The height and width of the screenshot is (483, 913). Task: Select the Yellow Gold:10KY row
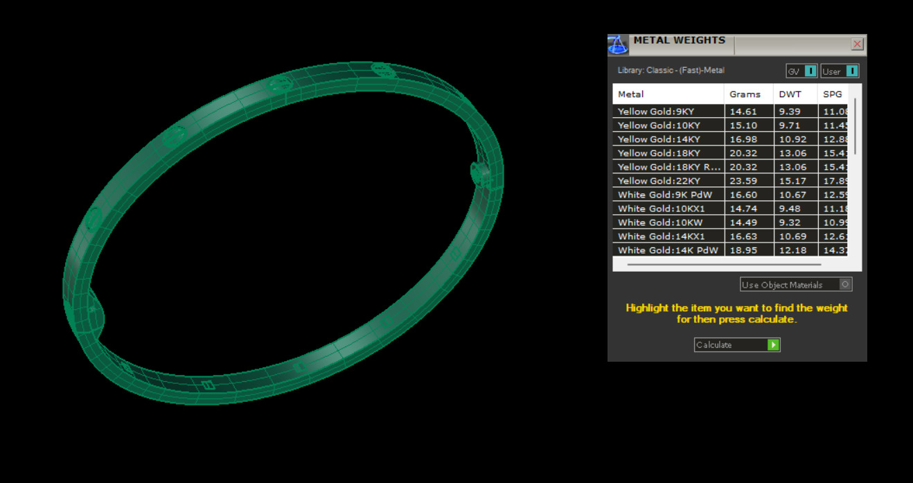(730, 125)
